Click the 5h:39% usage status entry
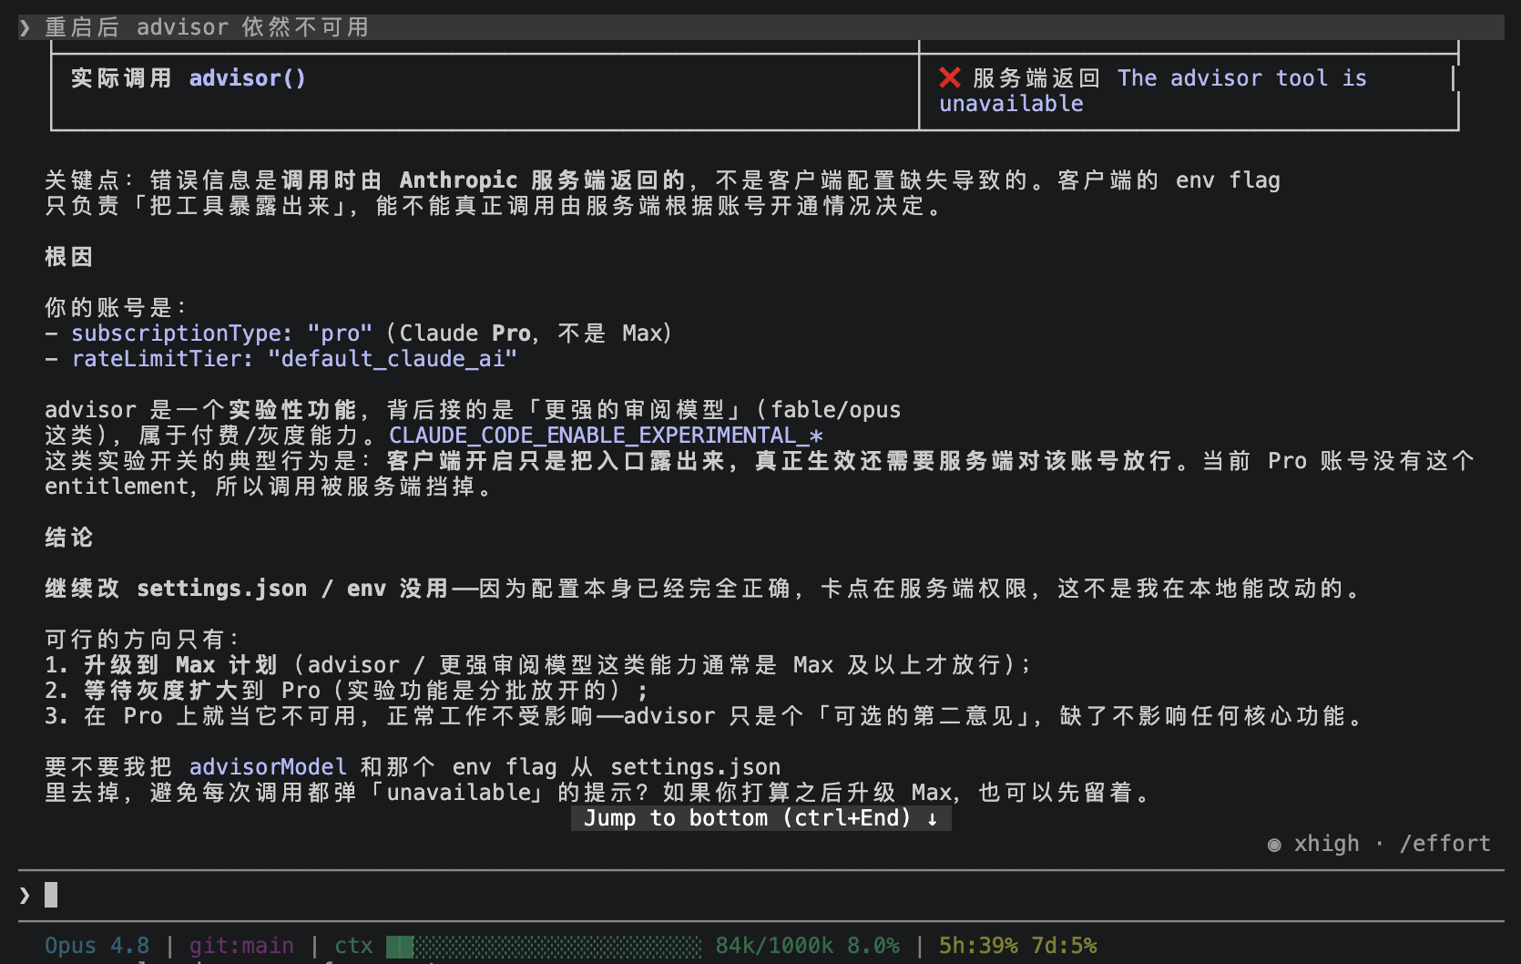 [x=978, y=946]
